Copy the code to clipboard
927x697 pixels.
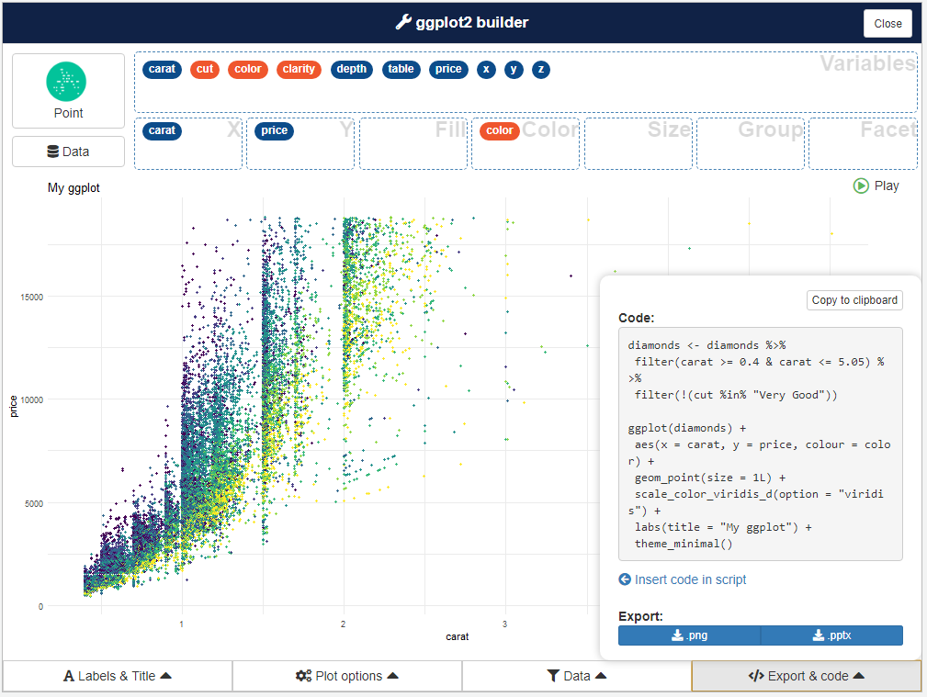(854, 300)
